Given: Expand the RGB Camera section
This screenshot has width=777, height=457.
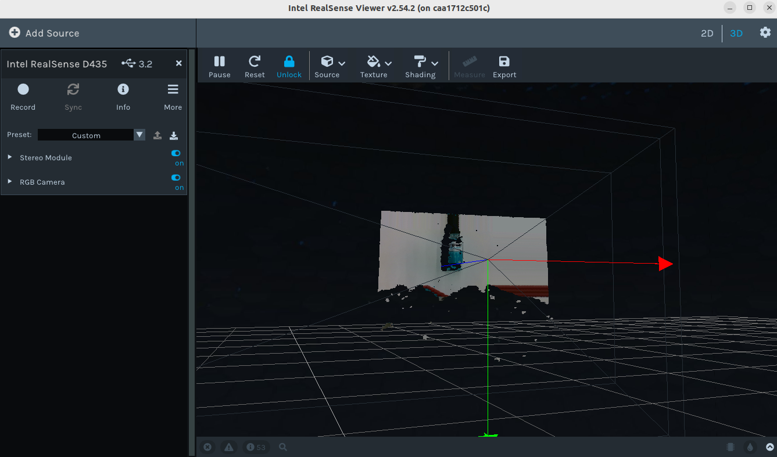Looking at the screenshot, I should pyautogui.click(x=10, y=182).
